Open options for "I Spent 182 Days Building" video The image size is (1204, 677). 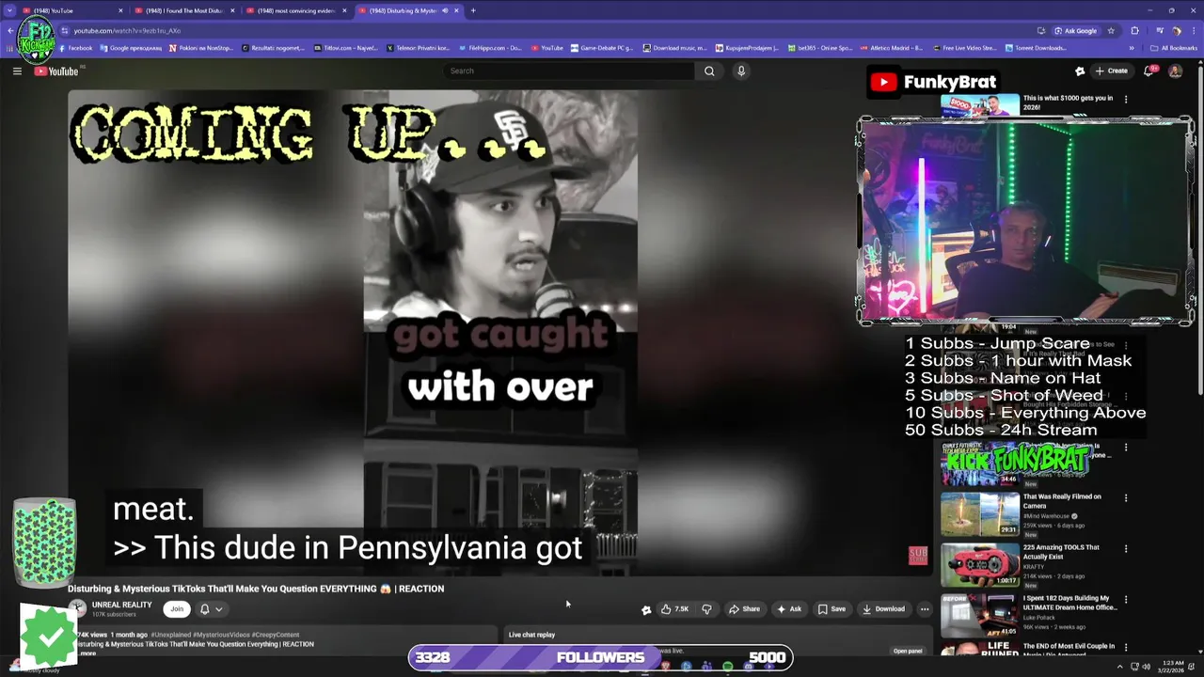coord(1126,600)
